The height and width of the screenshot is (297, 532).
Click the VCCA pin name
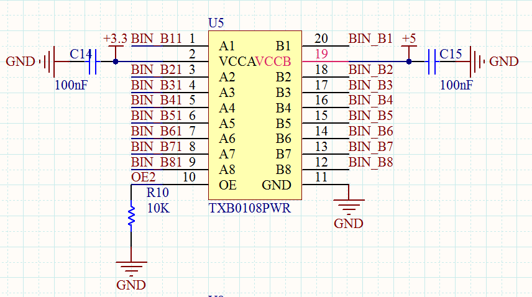click(x=237, y=62)
